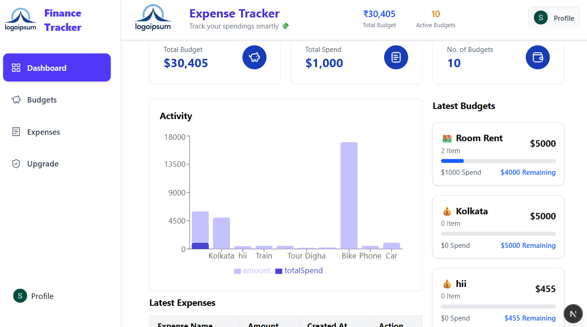Click the green S avatar in sidebar
This screenshot has width=587, height=327.
click(20, 296)
